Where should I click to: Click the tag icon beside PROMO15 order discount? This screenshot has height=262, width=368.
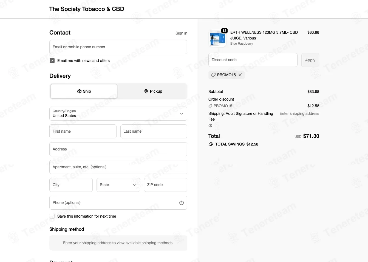210,106
